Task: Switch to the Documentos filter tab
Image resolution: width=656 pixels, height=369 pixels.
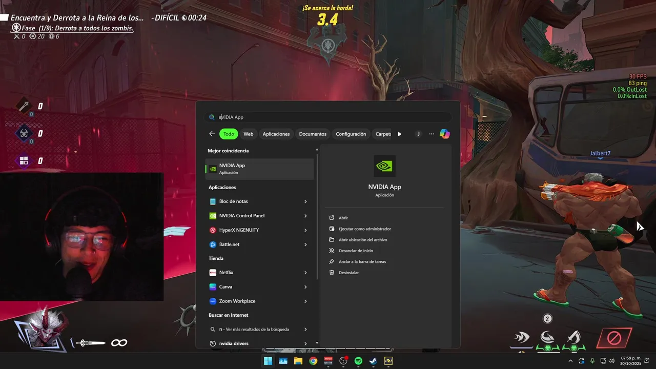Action: coord(313,134)
